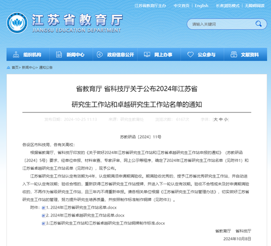
Task: Click the 新闻中心 document icon
Action: pos(59,55)
